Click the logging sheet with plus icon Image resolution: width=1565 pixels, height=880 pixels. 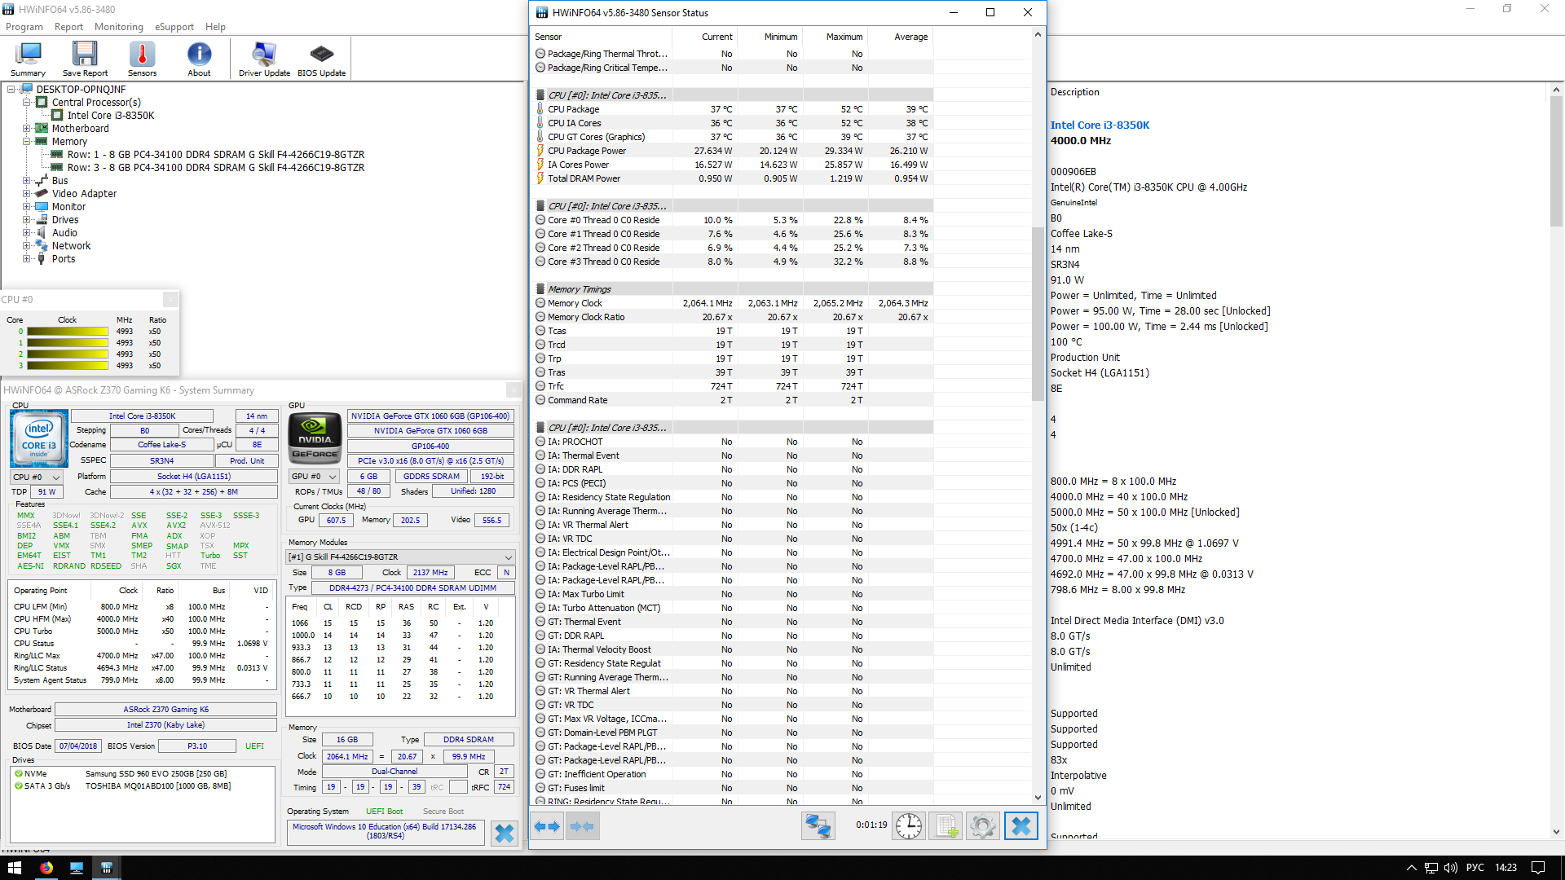[x=946, y=826]
